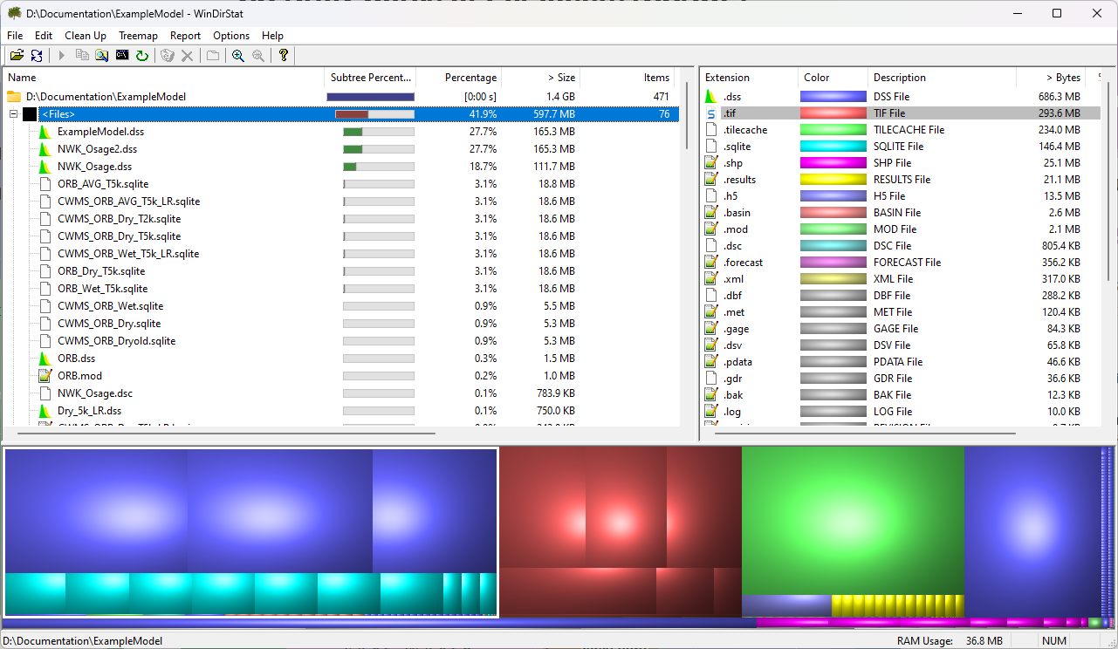Open the Treemap menu
The width and height of the screenshot is (1118, 649).
(x=138, y=36)
